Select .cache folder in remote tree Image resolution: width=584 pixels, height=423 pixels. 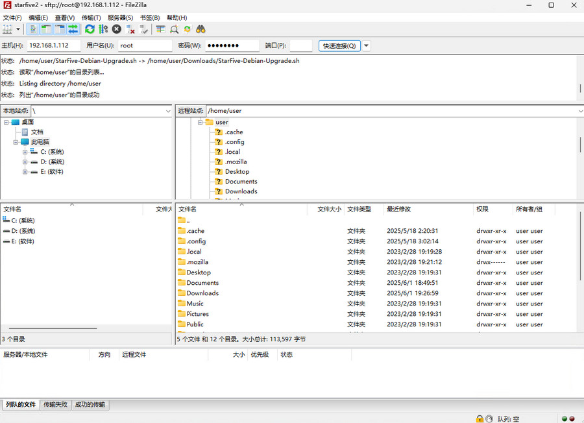[234, 132]
